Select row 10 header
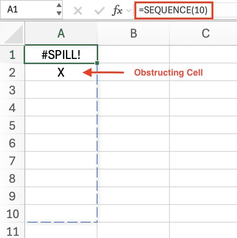 pyautogui.click(x=12, y=213)
